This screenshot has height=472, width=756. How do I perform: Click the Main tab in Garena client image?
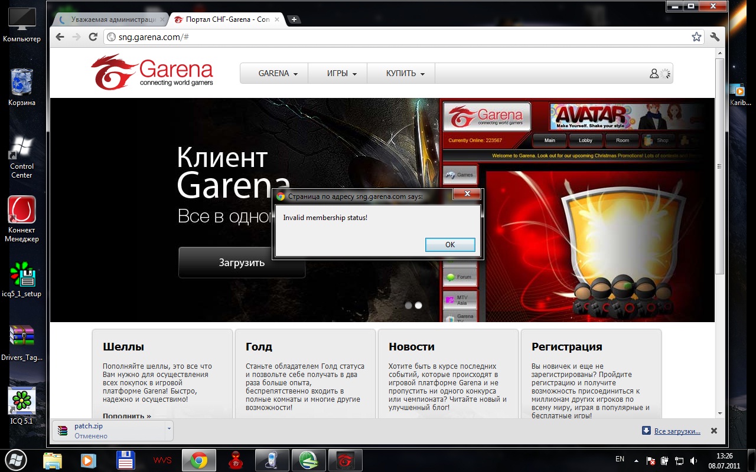pos(550,140)
